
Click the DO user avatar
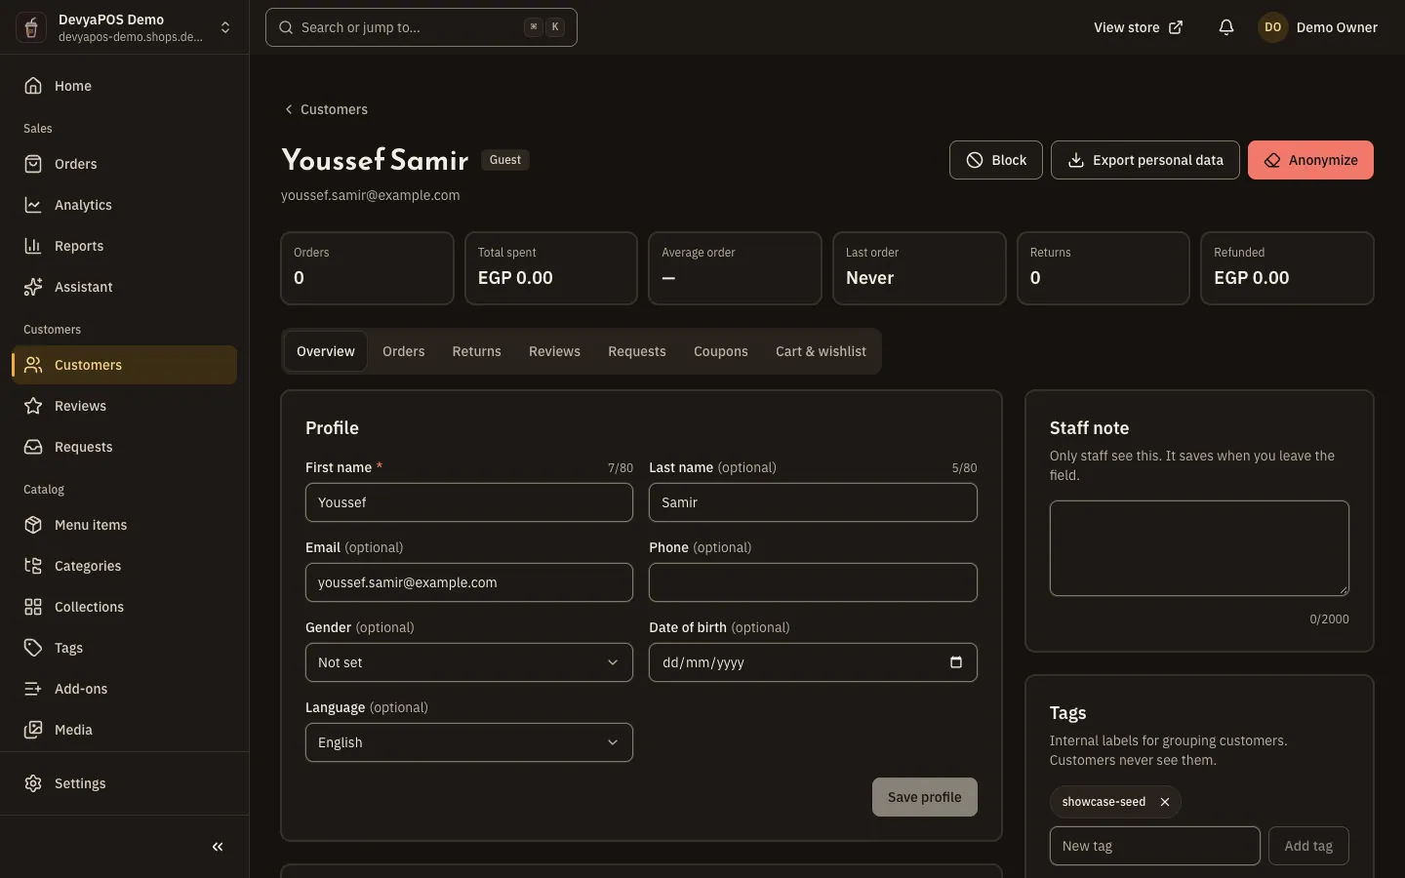tap(1273, 27)
